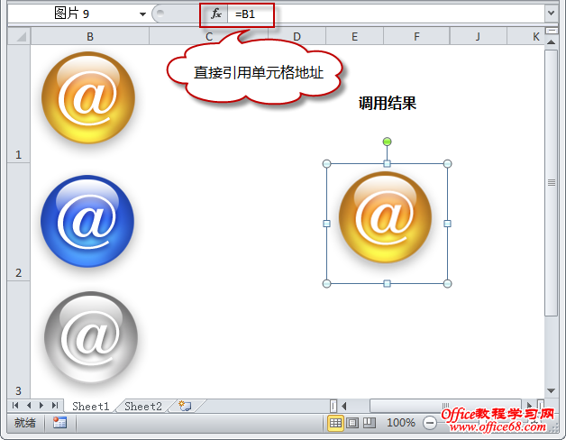The height and width of the screenshot is (440, 566).
Task: Click the Name Box showing 图片 9
Action: (x=72, y=14)
